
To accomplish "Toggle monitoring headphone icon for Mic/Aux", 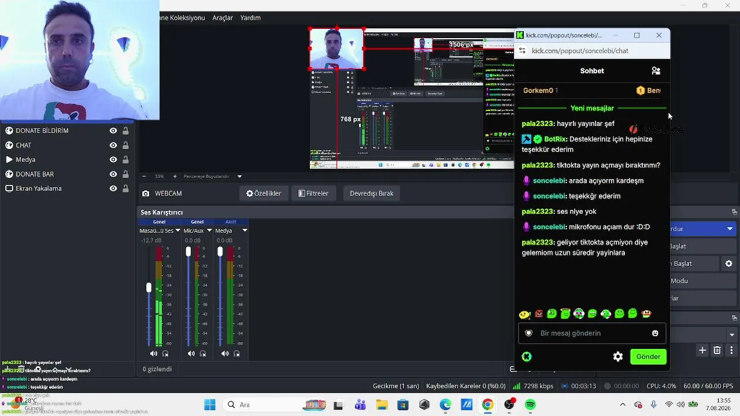I will [203, 354].
